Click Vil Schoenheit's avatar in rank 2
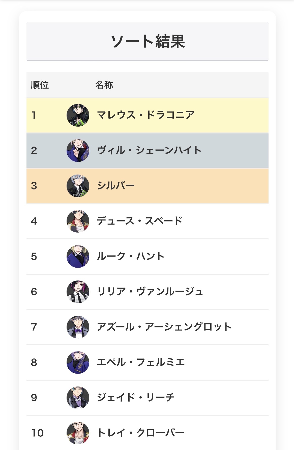 (78, 151)
